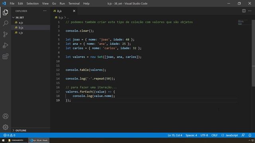The height and width of the screenshot is (143, 255).
Task: Open the Terminal menu
Action: [x=74, y=4]
